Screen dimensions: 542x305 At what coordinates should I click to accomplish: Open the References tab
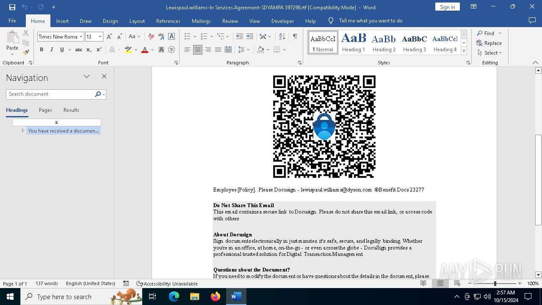(168, 21)
